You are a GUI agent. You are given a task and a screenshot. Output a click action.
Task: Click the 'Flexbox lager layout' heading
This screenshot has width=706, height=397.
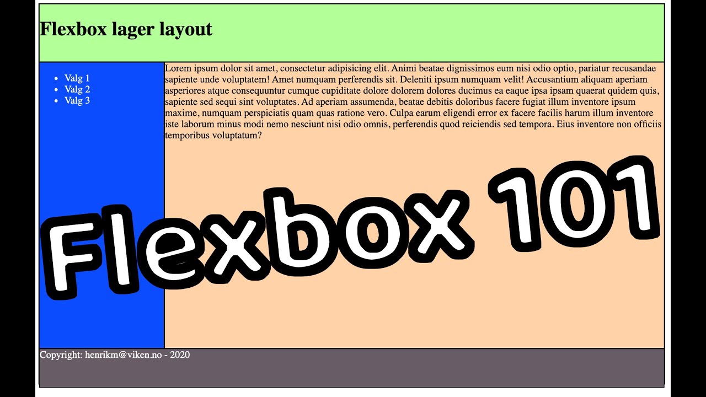(x=126, y=29)
